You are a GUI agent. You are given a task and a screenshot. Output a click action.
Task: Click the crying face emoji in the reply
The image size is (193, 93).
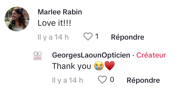coord(99,66)
